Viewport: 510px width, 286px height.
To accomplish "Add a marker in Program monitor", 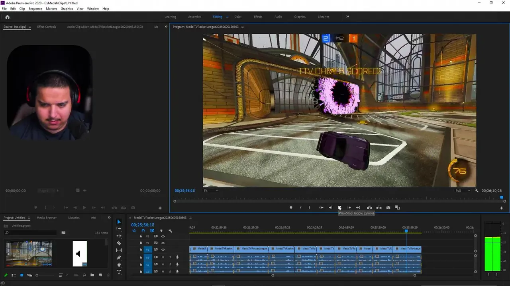I will click(x=291, y=207).
